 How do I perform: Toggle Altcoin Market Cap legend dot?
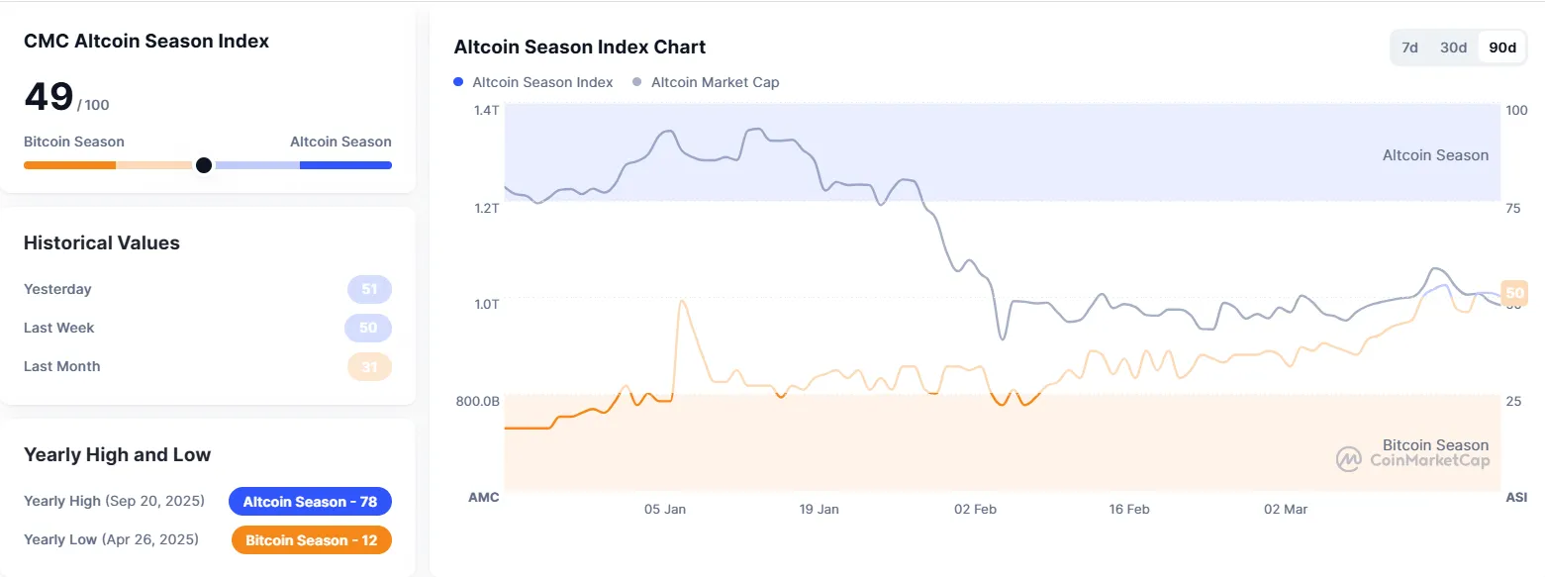pos(636,82)
